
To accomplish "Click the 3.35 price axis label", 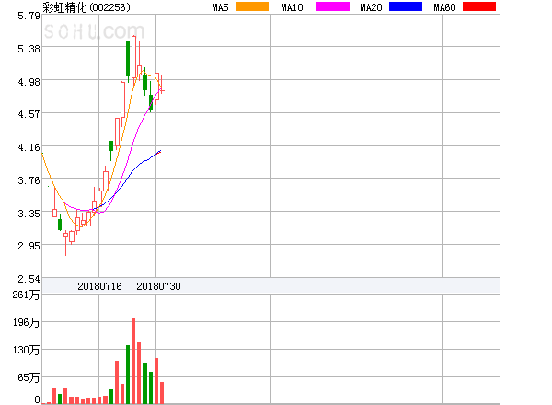I will pos(29,214).
